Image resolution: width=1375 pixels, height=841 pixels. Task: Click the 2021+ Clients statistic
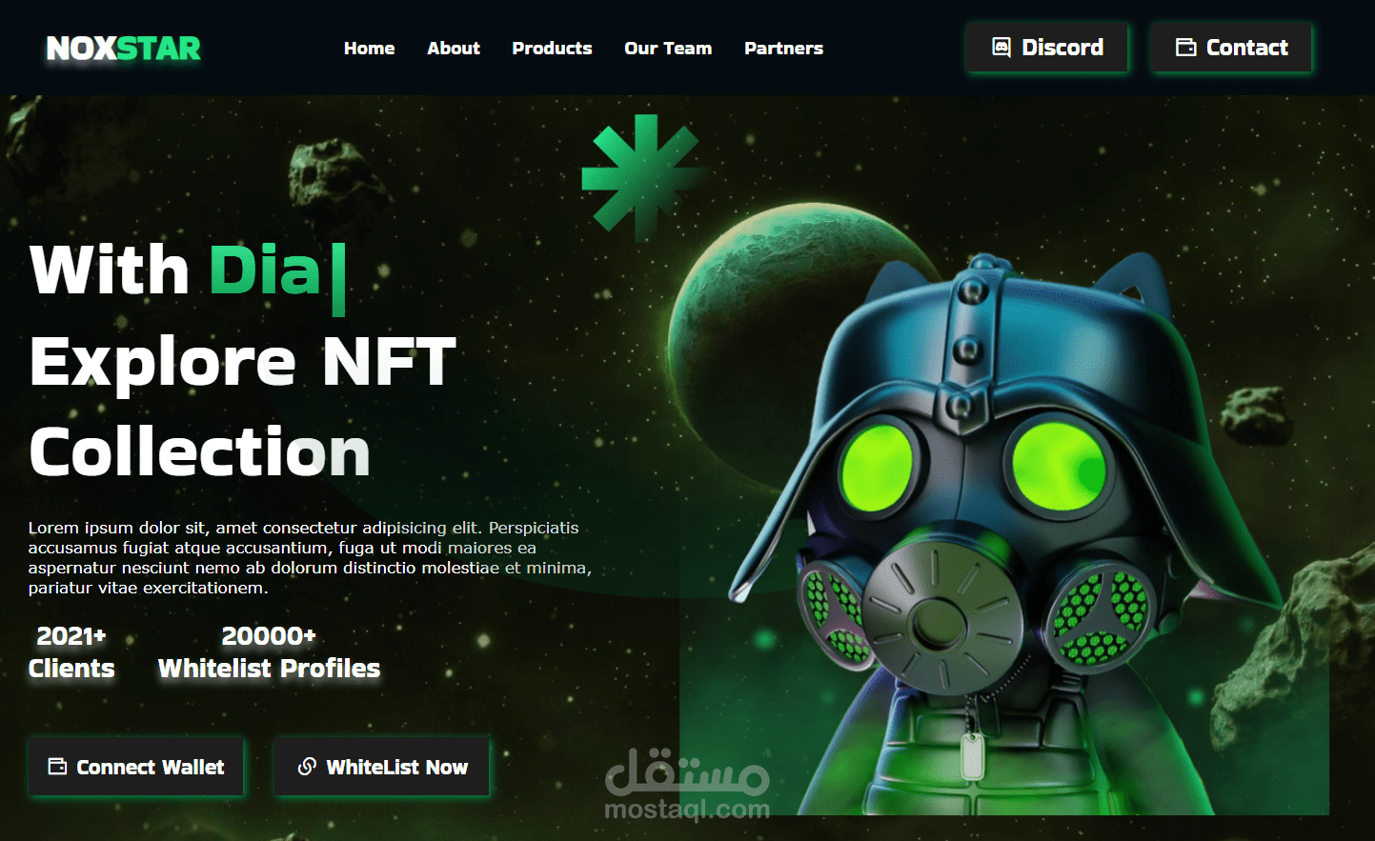click(71, 651)
